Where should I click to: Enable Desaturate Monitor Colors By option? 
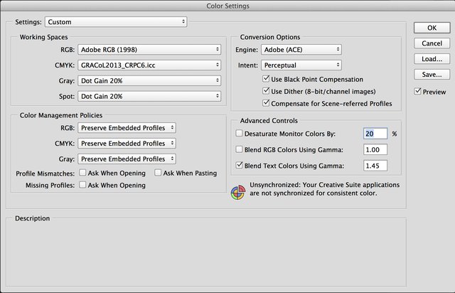(239, 133)
